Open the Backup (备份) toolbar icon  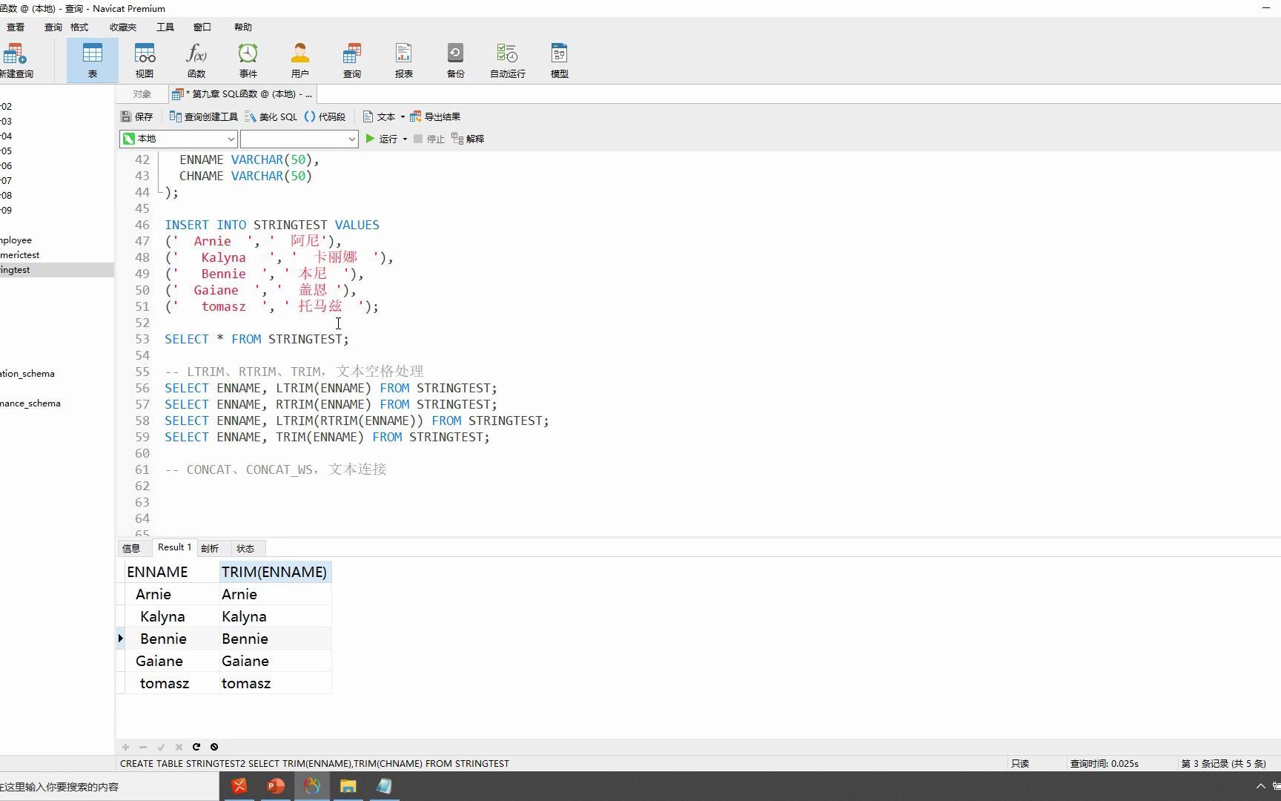pos(456,60)
